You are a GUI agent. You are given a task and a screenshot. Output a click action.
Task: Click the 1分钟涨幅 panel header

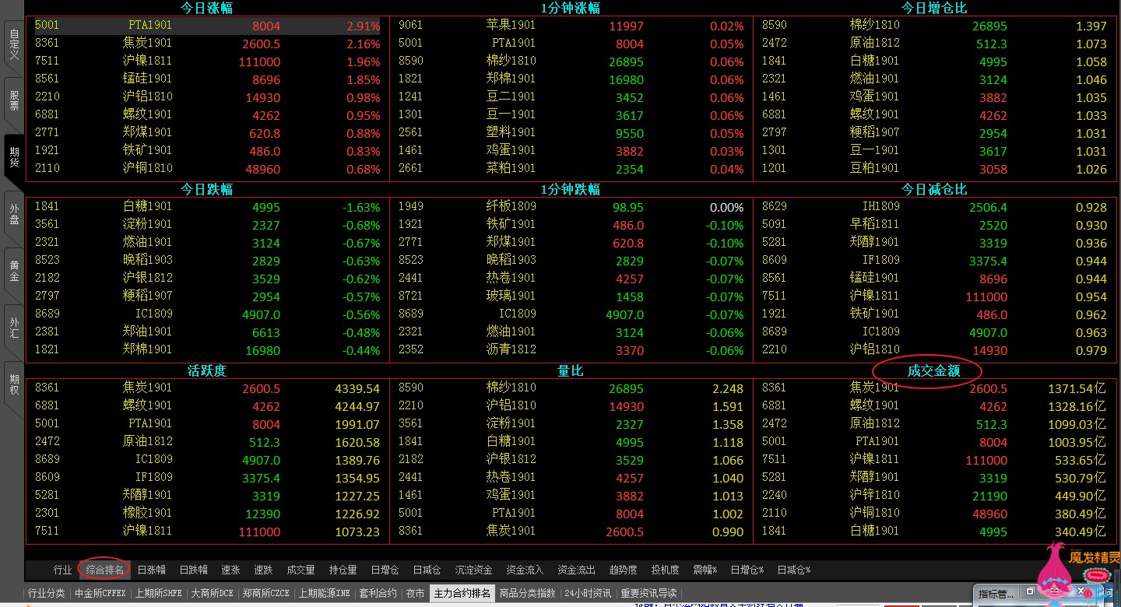(x=571, y=8)
